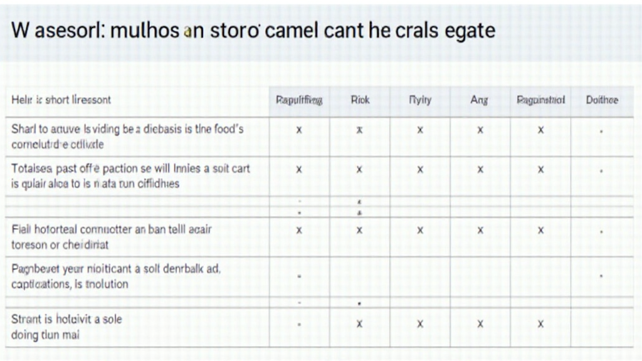Click the Riok column header
This screenshot has width=642, height=361.
(360, 100)
